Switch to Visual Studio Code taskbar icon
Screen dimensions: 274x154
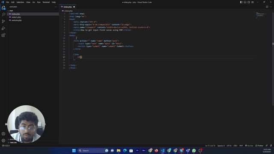163,151
